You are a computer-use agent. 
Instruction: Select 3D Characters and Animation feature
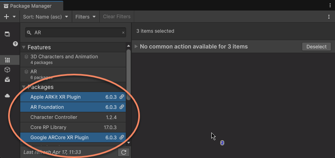click(x=73, y=59)
